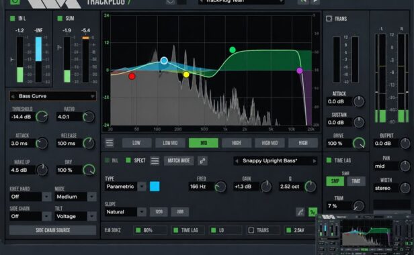
Task: Click the SIDE CHAIN SOURCE button
Action: pyautogui.click(x=53, y=230)
